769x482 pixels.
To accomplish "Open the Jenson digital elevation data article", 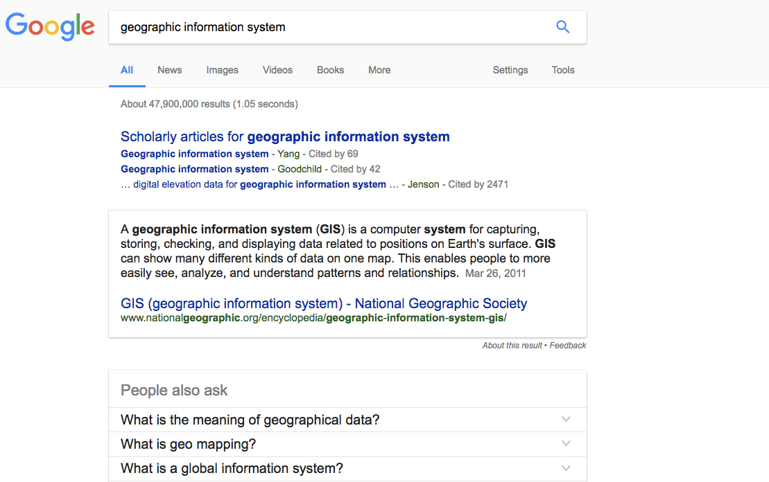I will 259,184.
